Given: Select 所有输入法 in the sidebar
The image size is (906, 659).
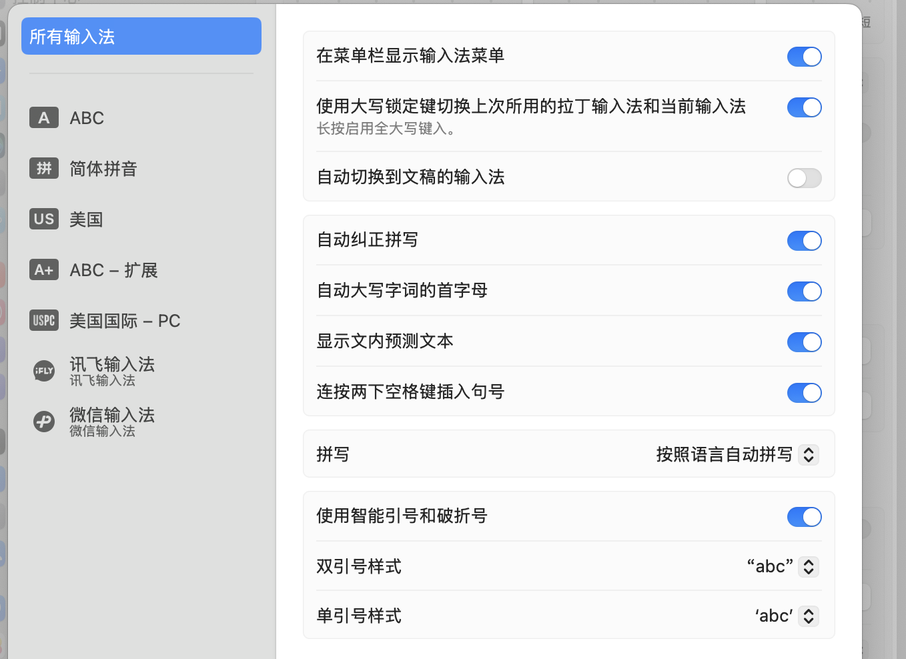Looking at the screenshot, I should [141, 37].
